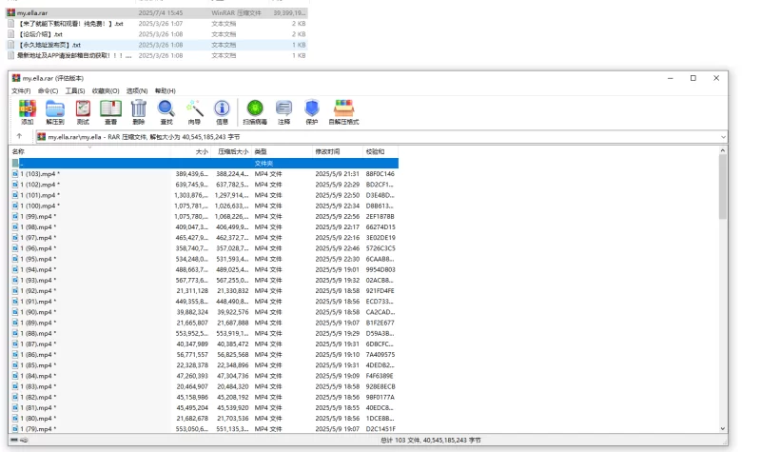
Task: Go up one folder level arrow
Action: point(19,137)
